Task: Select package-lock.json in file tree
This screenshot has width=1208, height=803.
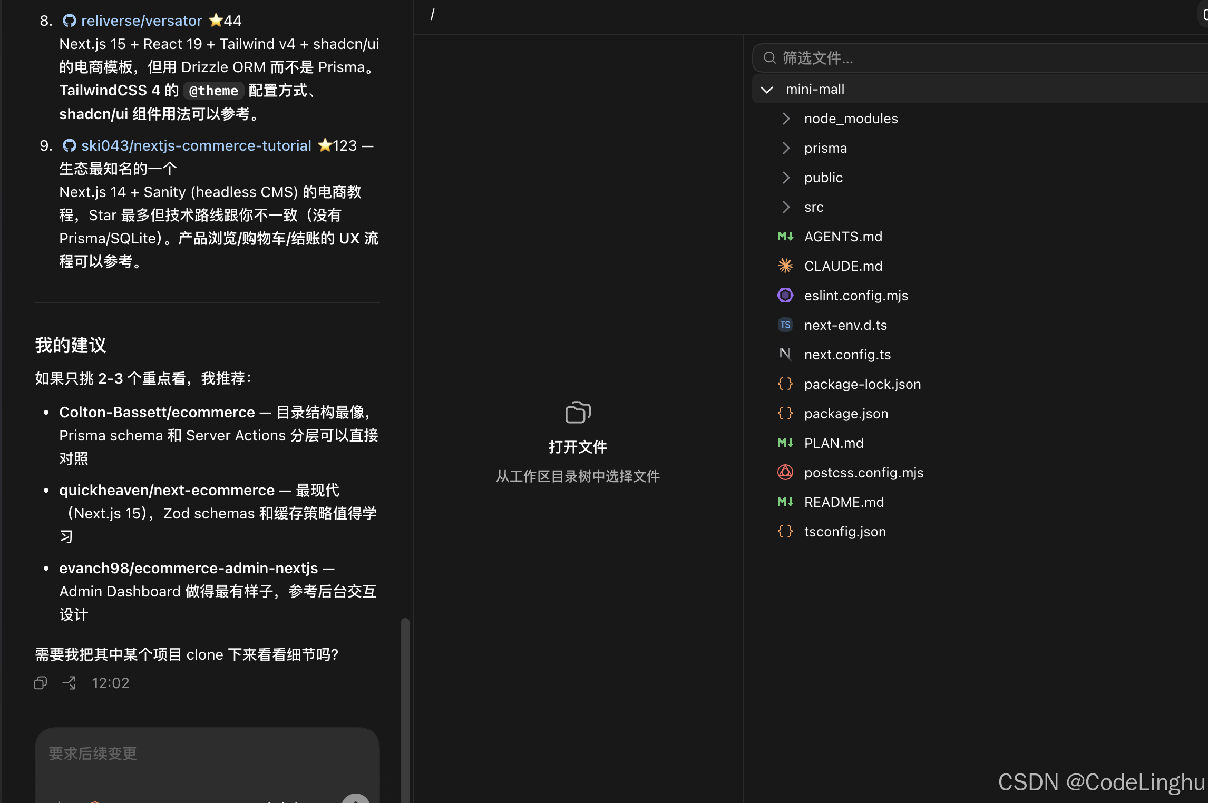Action: pos(862,384)
